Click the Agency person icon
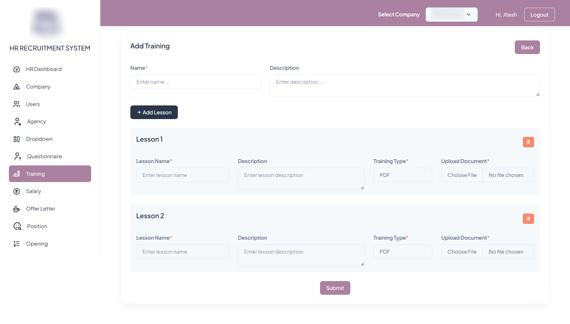Screen dimensions: 570x324 (18, 122)
